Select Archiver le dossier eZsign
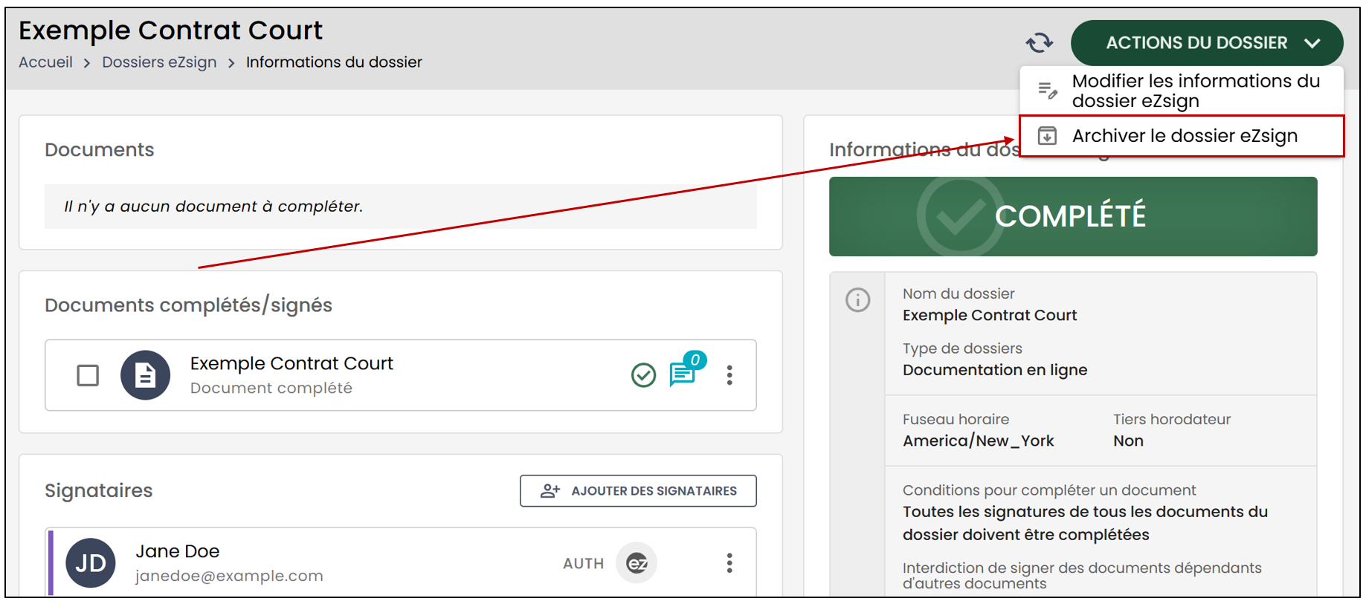Image resolution: width=1366 pixels, height=604 pixels. click(1182, 136)
